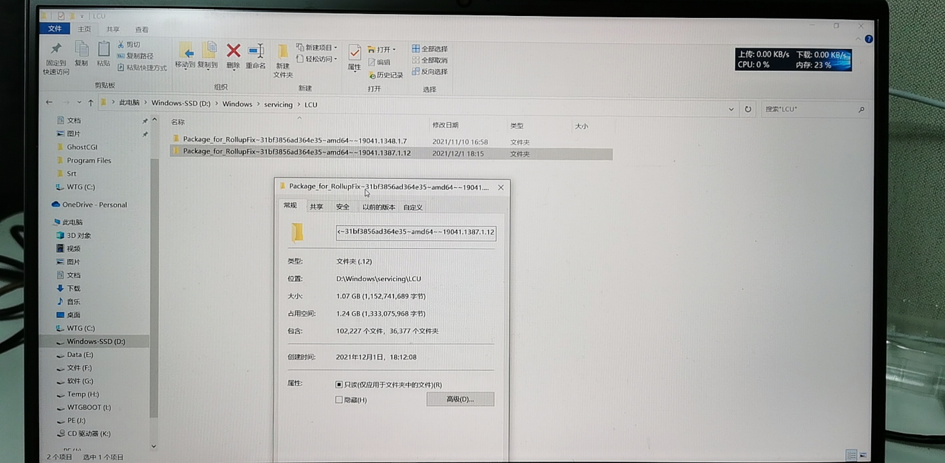
Task: Switch to the View ribbon tab
Action: pos(141,30)
